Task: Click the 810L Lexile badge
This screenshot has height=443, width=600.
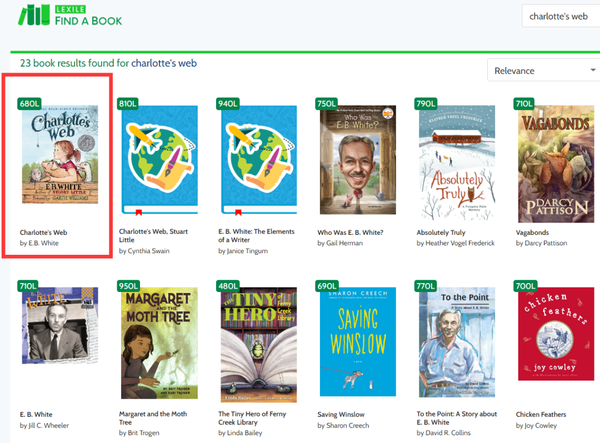Action: point(128,104)
